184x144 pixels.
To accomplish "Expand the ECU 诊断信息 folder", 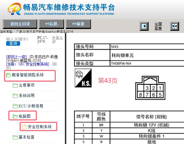I will (31, 106).
